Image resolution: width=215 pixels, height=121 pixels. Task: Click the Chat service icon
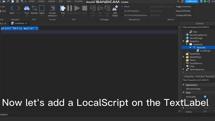click(187, 66)
